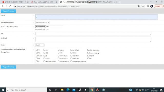The width and height of the screenshot is (164, 92).
Task: Check the PPG SM3T checkbox
Action: click(71, 56)
